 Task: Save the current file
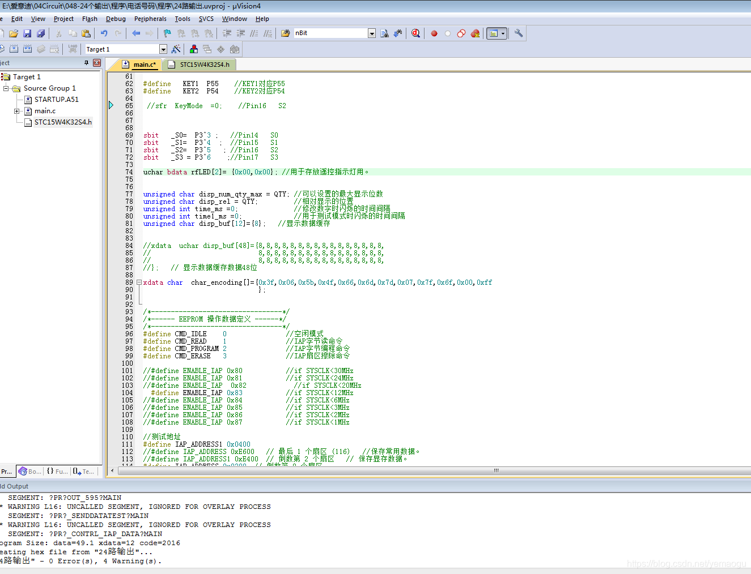[x=27, y=33]
